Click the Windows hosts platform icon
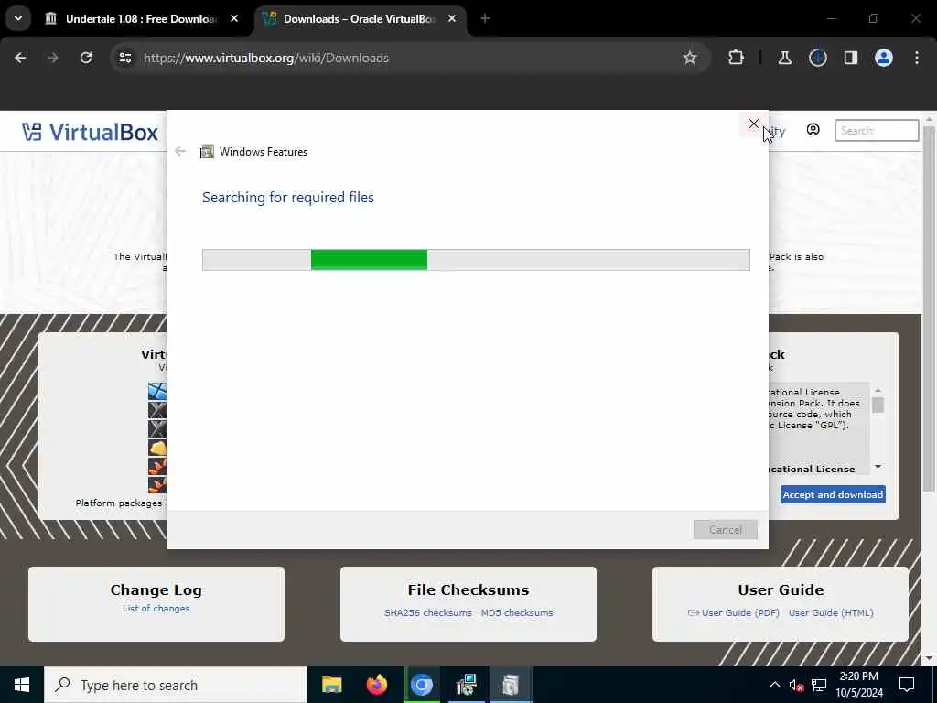This screenshot has height=703, width=937. click(157, 392)
